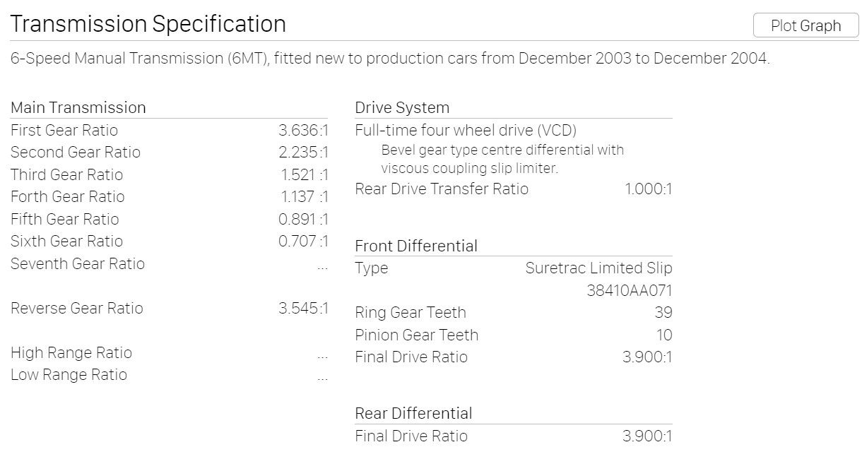Click the Ring Gear Teeth value 39
Screen dimensions: 862x459
663,312
